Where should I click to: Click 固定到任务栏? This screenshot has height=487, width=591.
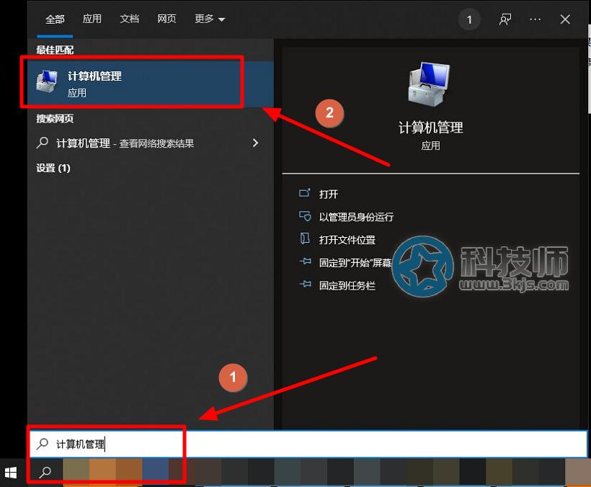point(347,285)
